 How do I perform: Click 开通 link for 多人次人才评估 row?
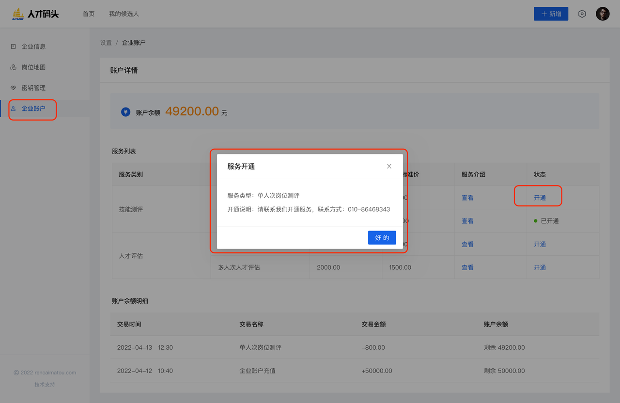pyautogui.click(x=540, y=267)
